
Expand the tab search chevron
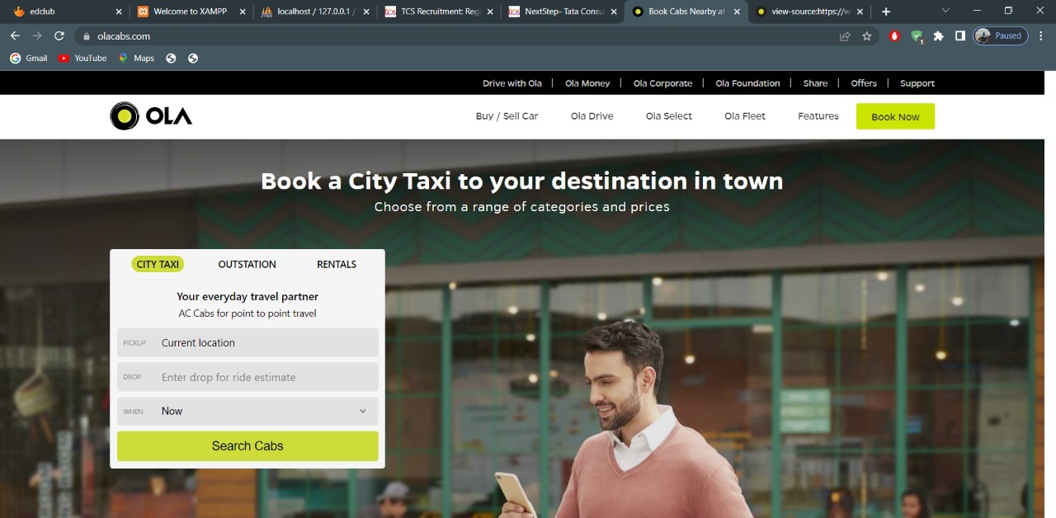[945, 11]
